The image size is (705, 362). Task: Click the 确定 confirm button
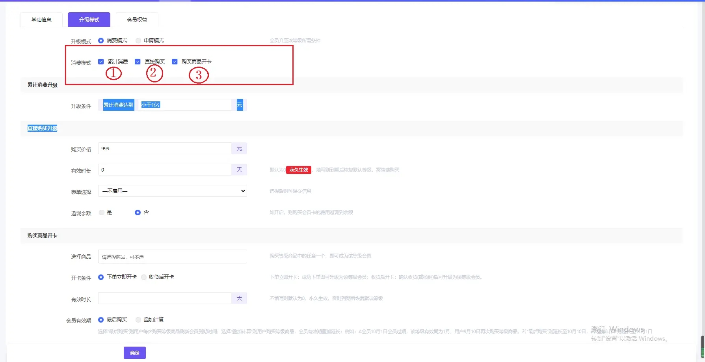(x=134, y=353)
